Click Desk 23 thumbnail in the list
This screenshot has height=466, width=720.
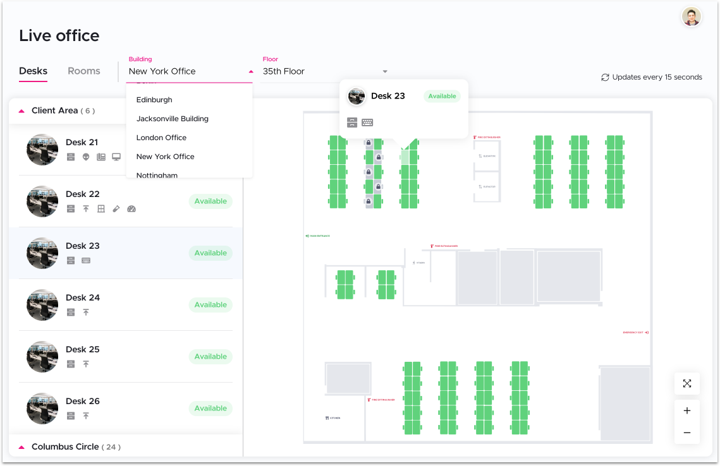(42, 253)
